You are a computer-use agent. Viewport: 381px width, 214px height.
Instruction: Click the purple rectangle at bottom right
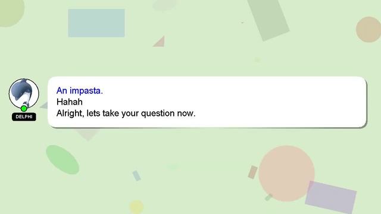click(331, 197)
